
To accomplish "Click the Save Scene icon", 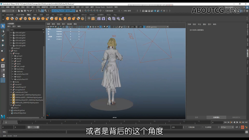I will tap(25, 11).
